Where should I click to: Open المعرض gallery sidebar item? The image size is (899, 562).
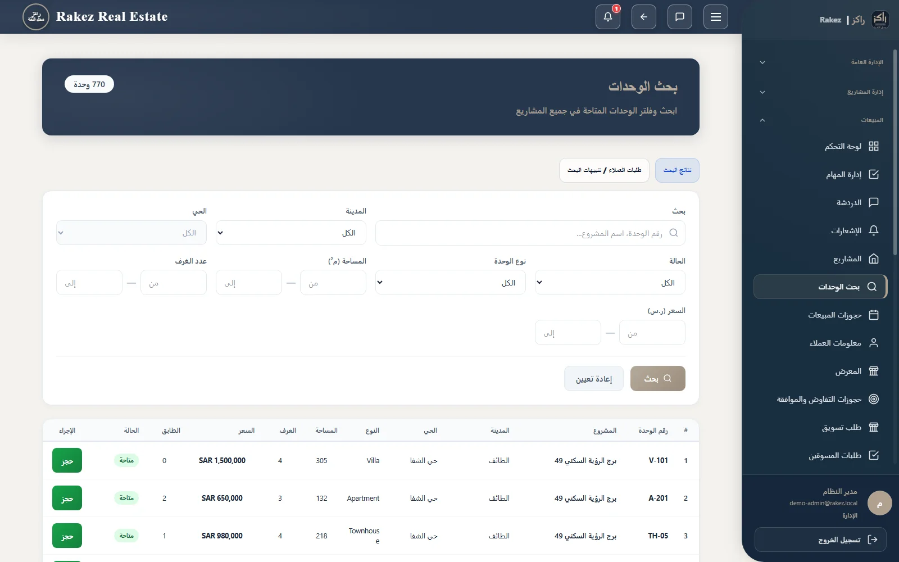pyautogui.click(x=820, y=371)
